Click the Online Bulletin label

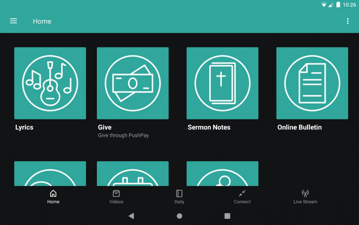click(299, 127)
